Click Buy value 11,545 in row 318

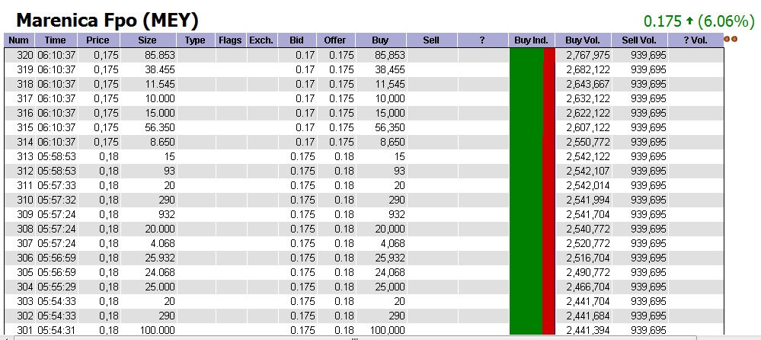pyautogui.click(x=390, y=84)
